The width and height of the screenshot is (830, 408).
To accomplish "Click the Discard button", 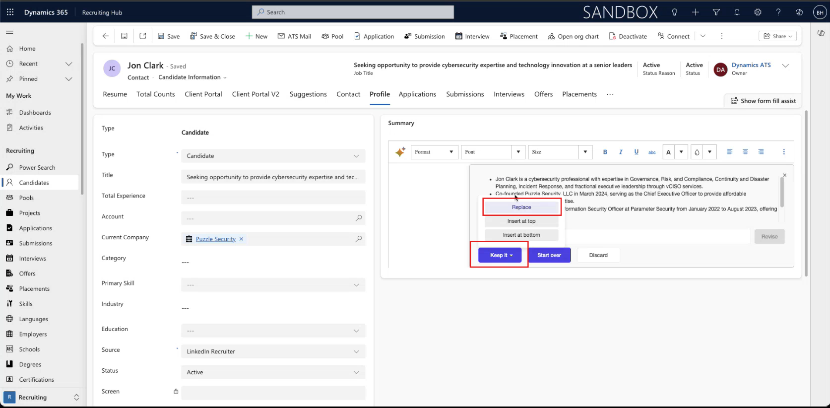I will pyautogui.click(x=598, y=255).
